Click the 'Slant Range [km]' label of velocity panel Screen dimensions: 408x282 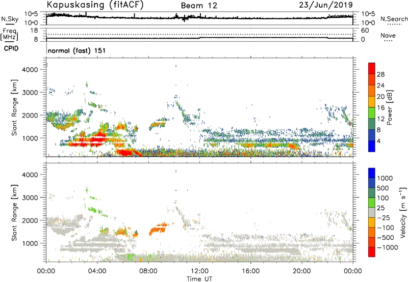point(14,212)
